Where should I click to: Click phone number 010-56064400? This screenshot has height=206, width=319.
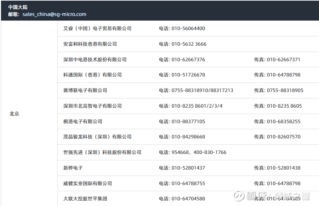point(188,28)
